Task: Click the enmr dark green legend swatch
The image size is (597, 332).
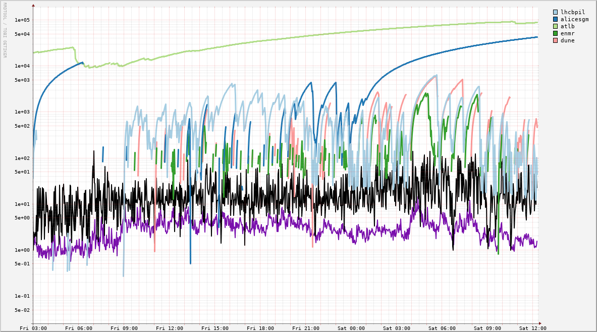Action: [x=556, y=33]
